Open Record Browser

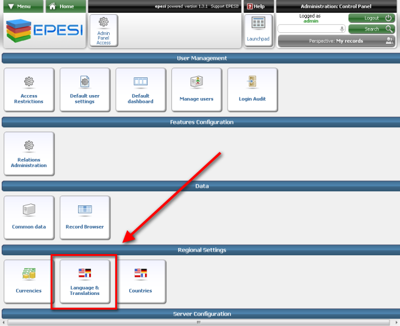point(85,218)
